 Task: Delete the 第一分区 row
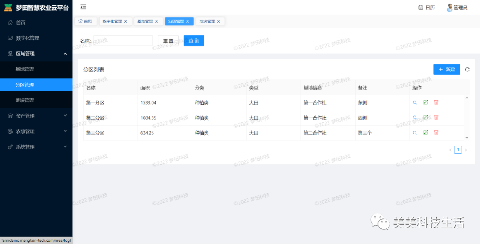click(x=436, y=102)
